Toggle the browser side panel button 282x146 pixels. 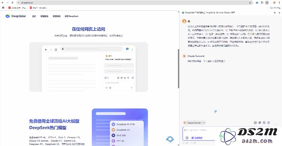point(267,3)
